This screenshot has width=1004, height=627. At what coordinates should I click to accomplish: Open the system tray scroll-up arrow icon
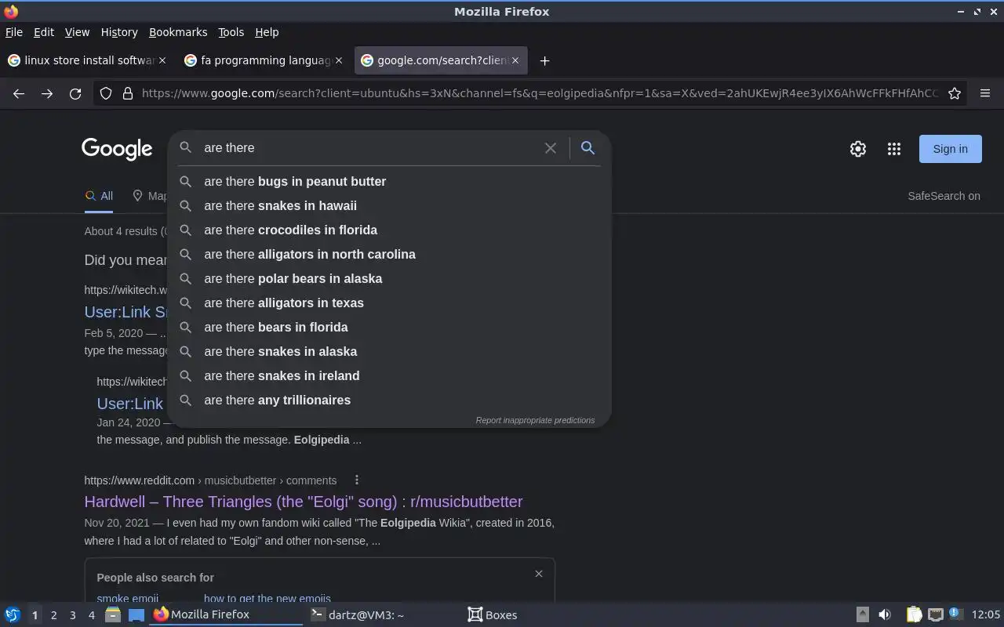tap(862, 614)
